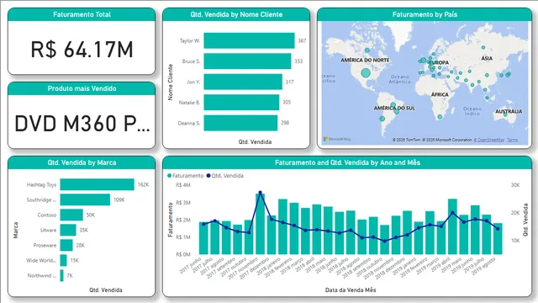Click the Faturamento Total card title
Viewport: 538px width, 303px height.
coord(82,14)
